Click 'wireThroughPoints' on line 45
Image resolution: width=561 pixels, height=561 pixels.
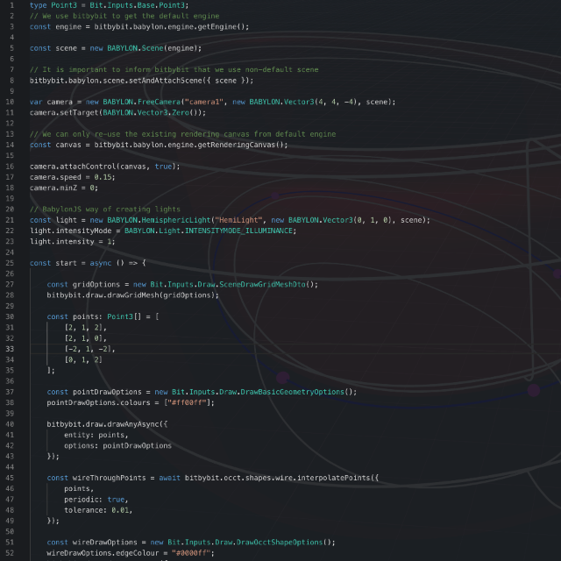tap(109, 478)
